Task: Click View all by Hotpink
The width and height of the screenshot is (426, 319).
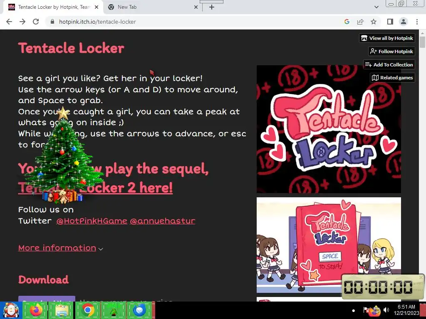Action: coord(387,38)
